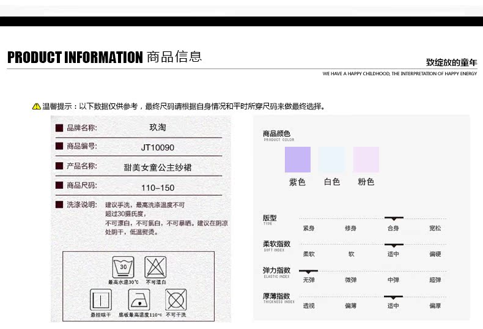This screenshot has height=329, width=483.
Task: Click the 温馨提示 notice text
Action: pyautogui.click(x=183, y=106)
